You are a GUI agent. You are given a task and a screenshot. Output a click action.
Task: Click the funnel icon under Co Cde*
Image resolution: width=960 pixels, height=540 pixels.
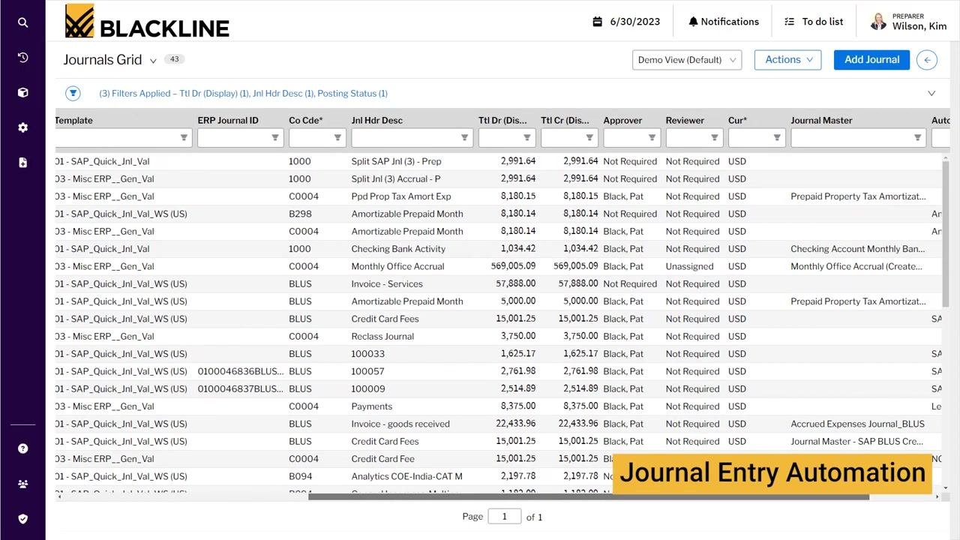click(x=337, y=138)
